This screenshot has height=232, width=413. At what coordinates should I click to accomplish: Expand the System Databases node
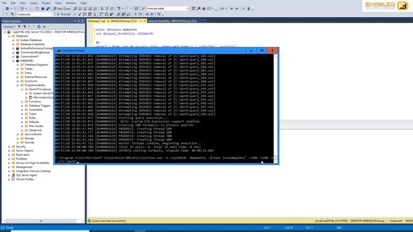pos(14,40)
